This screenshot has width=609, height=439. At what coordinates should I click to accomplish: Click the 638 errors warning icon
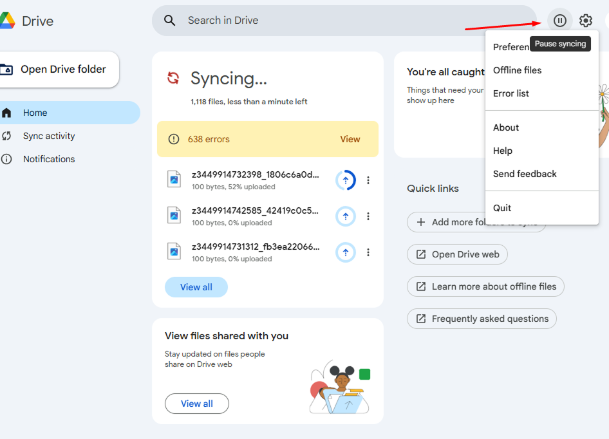tap(173, 139)
